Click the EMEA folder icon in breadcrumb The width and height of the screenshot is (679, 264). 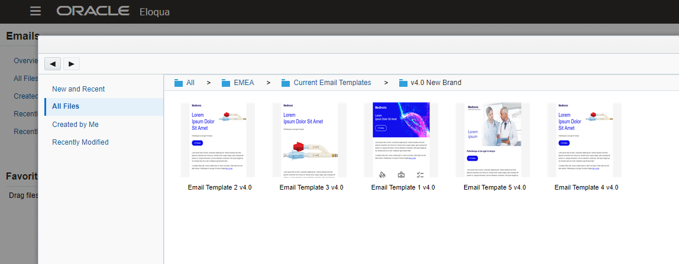pos(226,83)
